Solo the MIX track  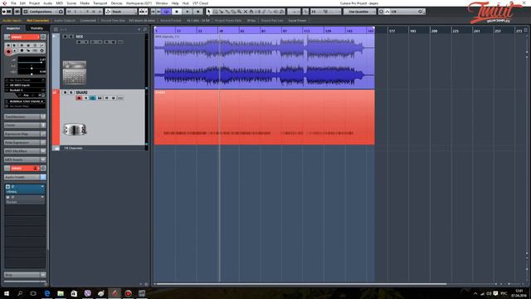[x=71, y=37]
